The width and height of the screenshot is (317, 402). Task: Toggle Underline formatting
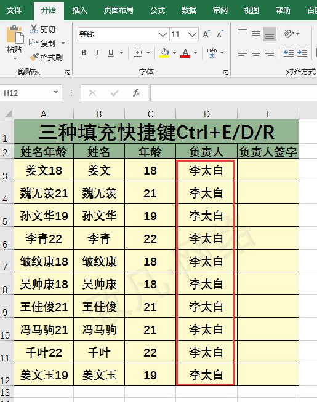(x=111, y=53)
